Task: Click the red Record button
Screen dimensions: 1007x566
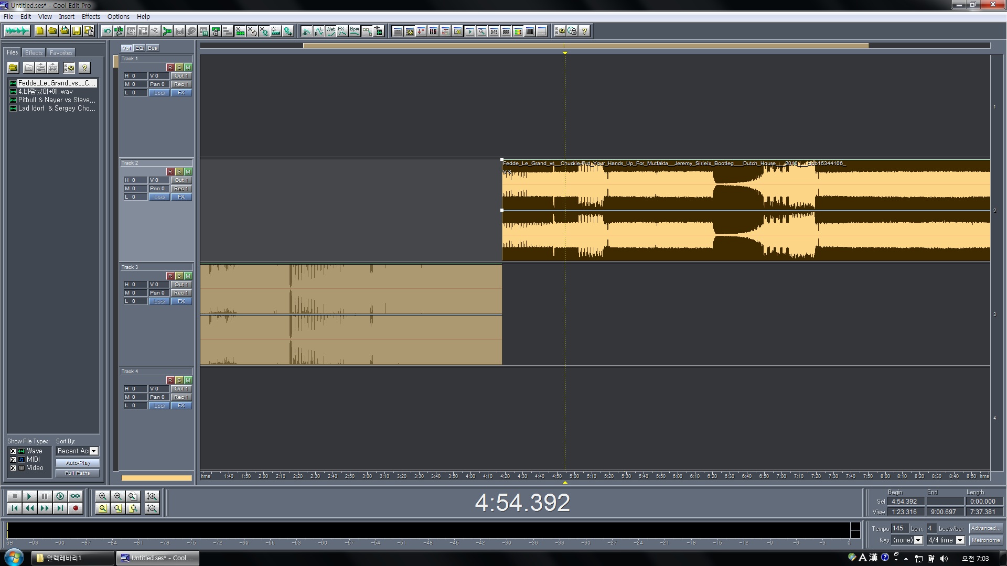Action: (x=76, y=508)
